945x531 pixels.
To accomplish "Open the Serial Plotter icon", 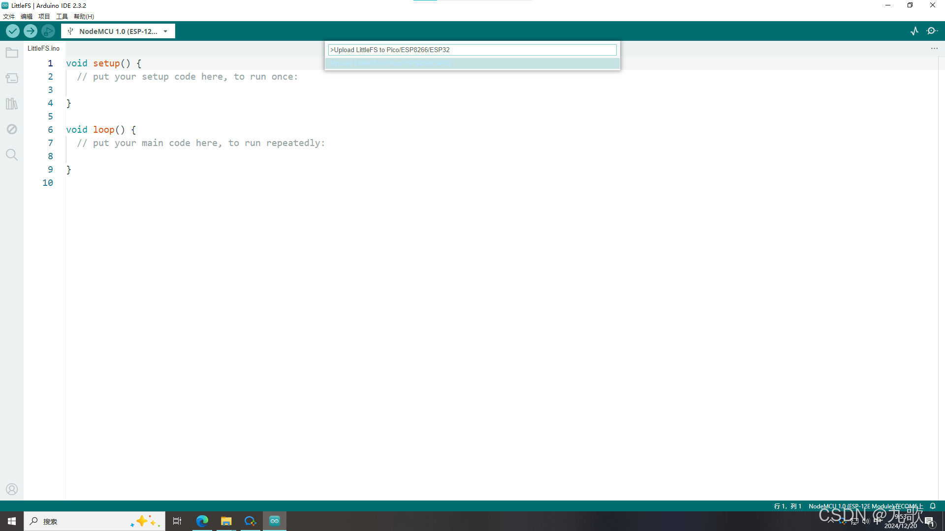I will [x=914, y=31].
